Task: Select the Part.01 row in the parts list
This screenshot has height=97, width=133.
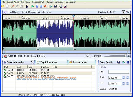Action: point(47,70)
